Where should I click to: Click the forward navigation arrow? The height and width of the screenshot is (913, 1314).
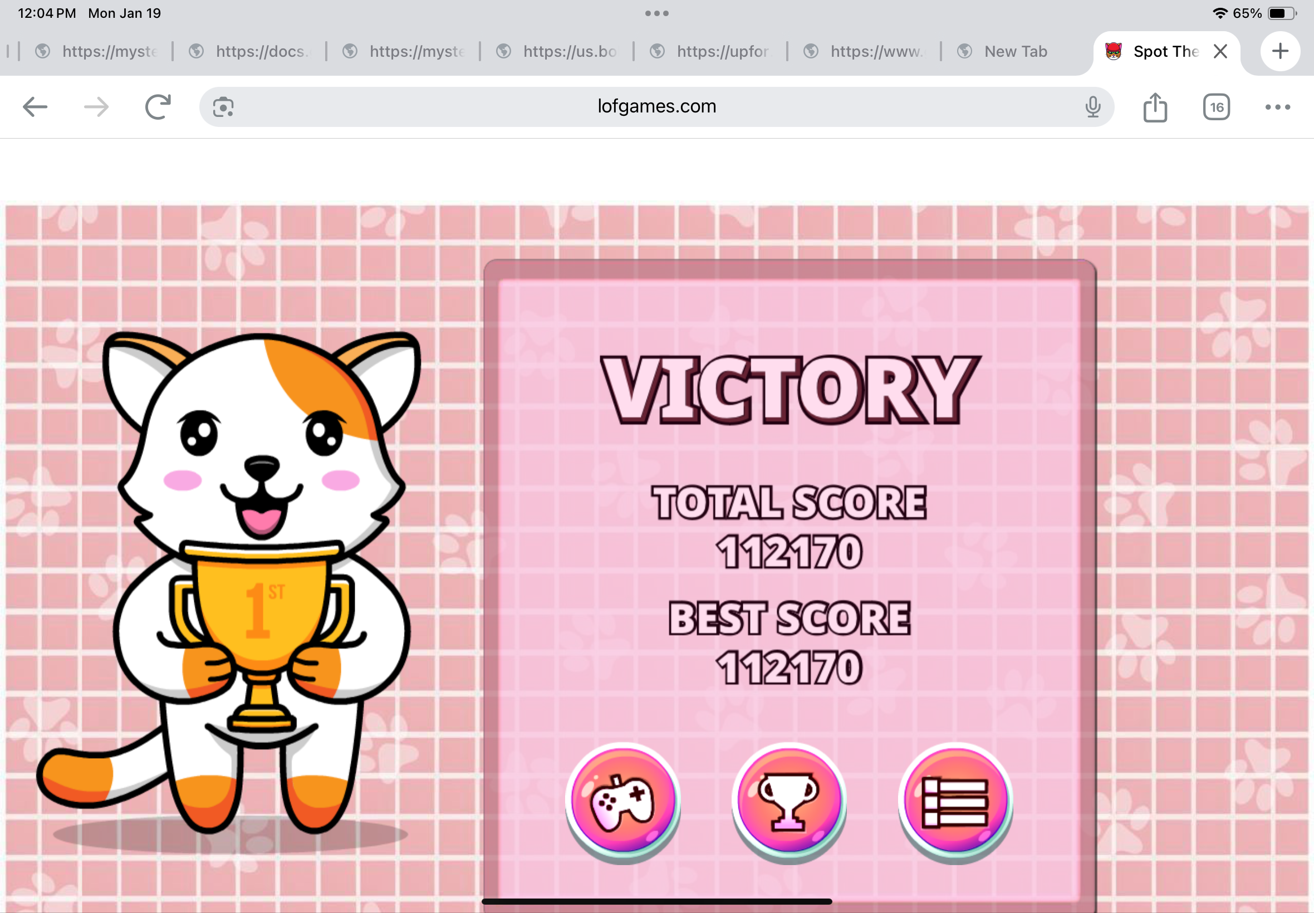[x=96, y=107]
